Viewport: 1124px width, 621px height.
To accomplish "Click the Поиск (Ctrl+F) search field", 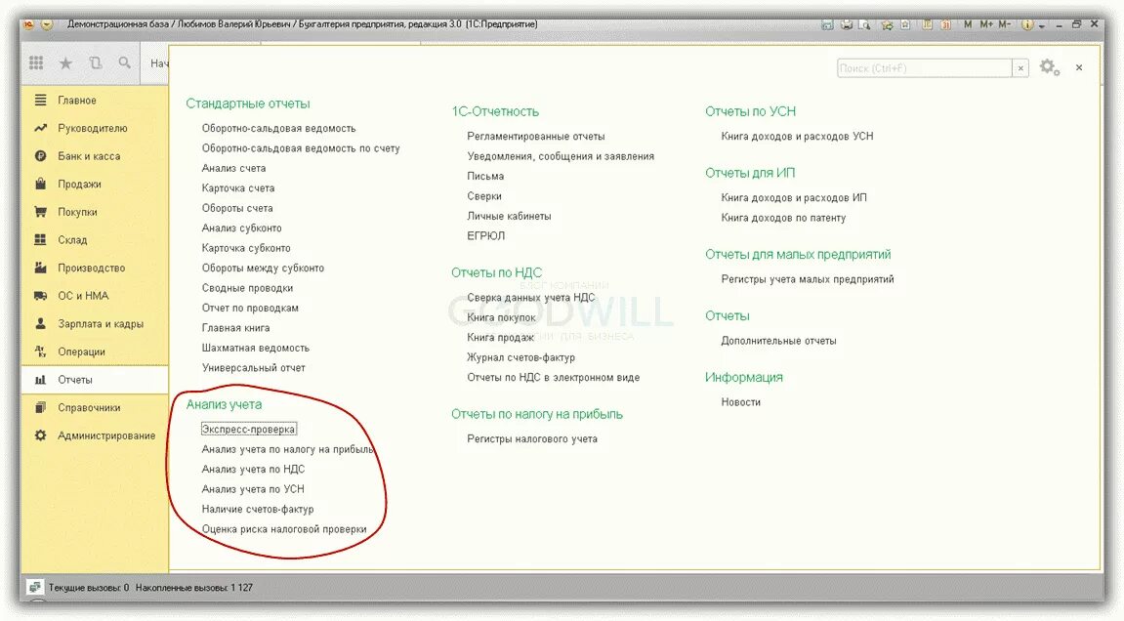I will (x=925, y=68).
